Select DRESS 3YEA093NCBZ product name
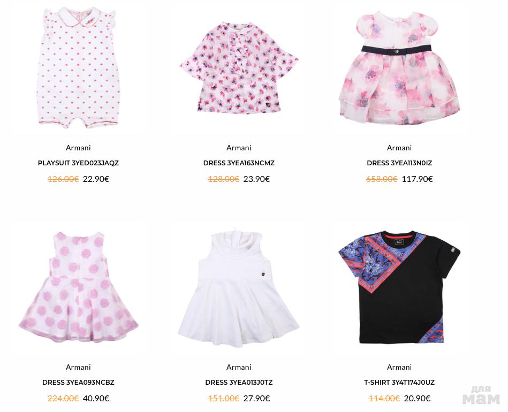 pos(78,382)
